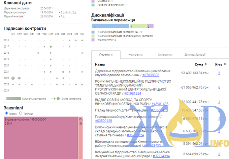Click green swatch next to Розірвано (з виплатами)

[93, 5]
